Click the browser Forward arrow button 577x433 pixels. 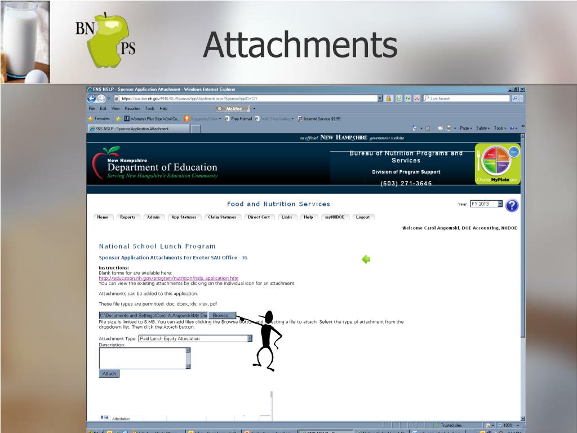[x=101, y=98]
